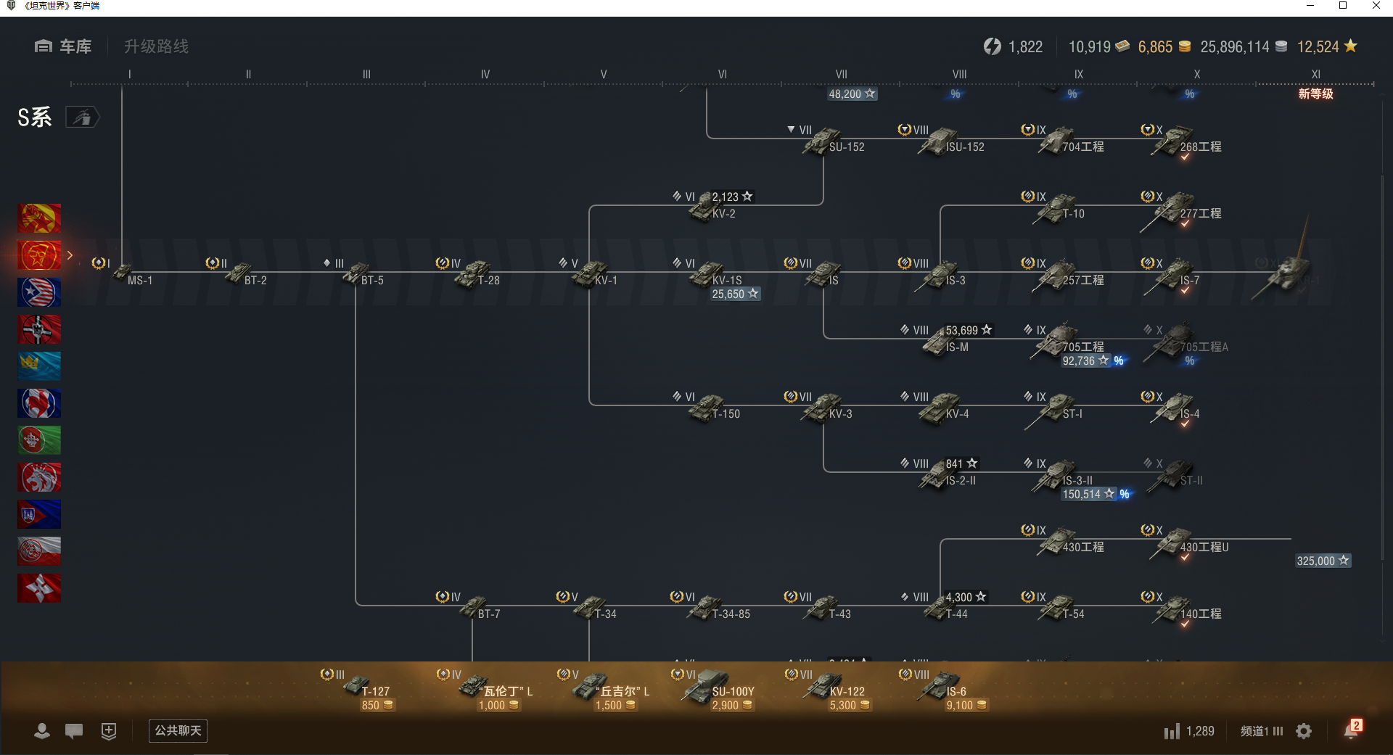The height and width of the screenshot is (755, 1393).
Task: Toggle premium vehicles panel next to S系
Action: point(83,117)
